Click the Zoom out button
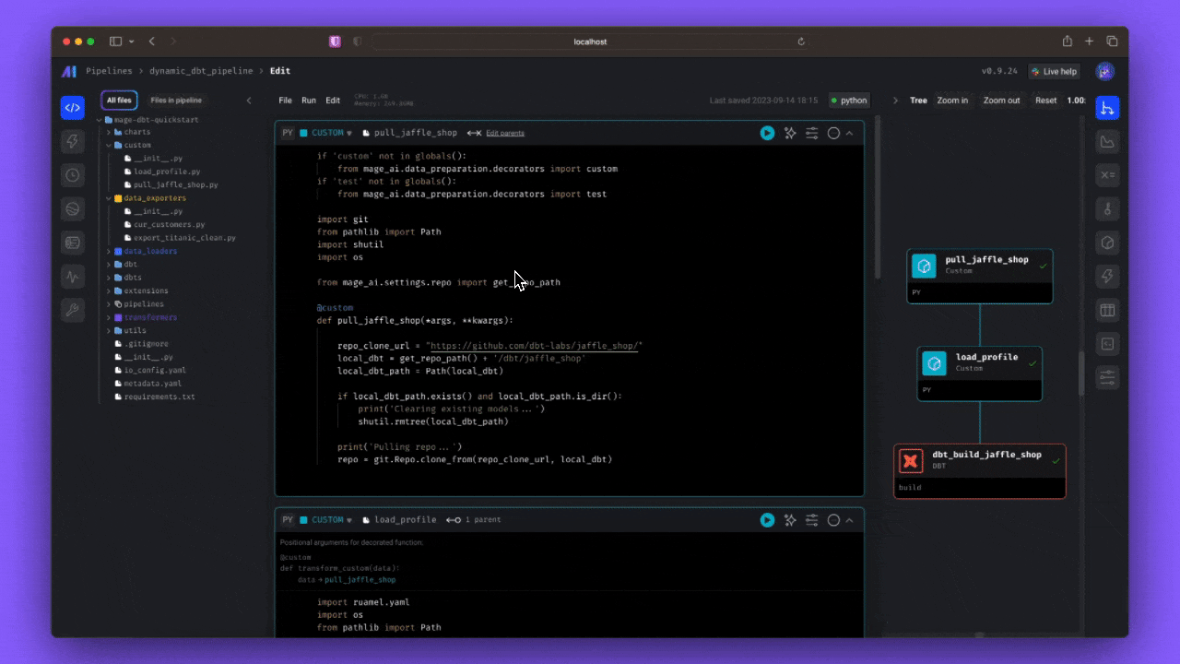 (x=1001, y=101)
